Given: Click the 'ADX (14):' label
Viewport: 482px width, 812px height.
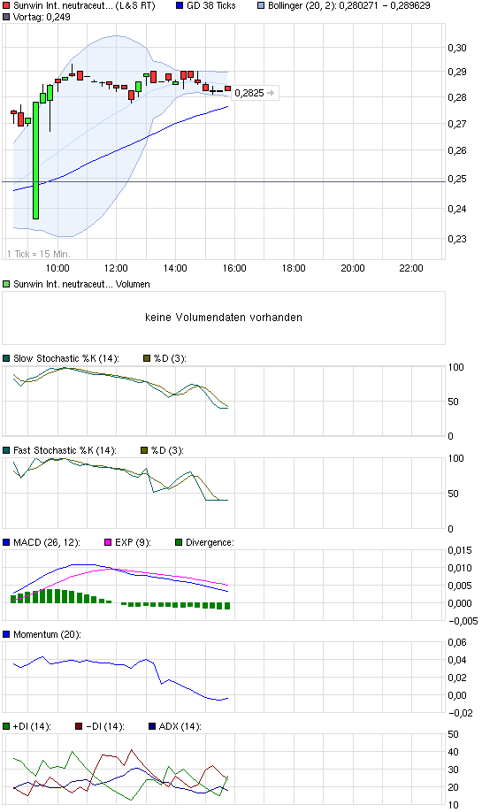Looking at the screenshot, I should (180, 726).
